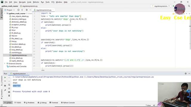The height and width of the screenshot is (107, 191).
Task: Select tuples_details.py in project tree
Action: [18, 61]
